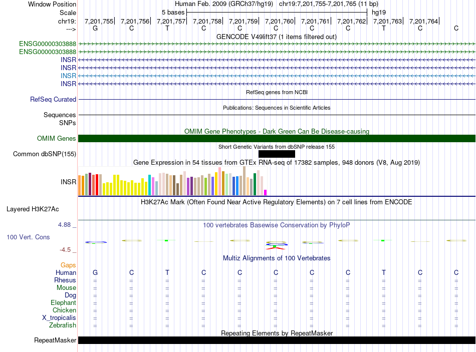Click the black Common dbSNP variant block
The height and width of the screenshot is (352, 476).
pos(277,154)
